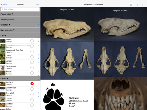Select the Jaguarundi; Eyra Cat radio button

32,52
